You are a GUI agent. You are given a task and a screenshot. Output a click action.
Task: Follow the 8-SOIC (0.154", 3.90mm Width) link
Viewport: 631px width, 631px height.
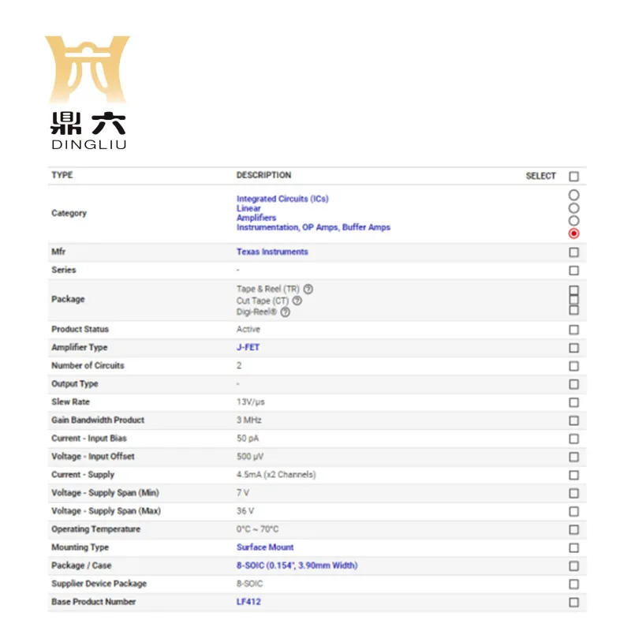point(297,566)
